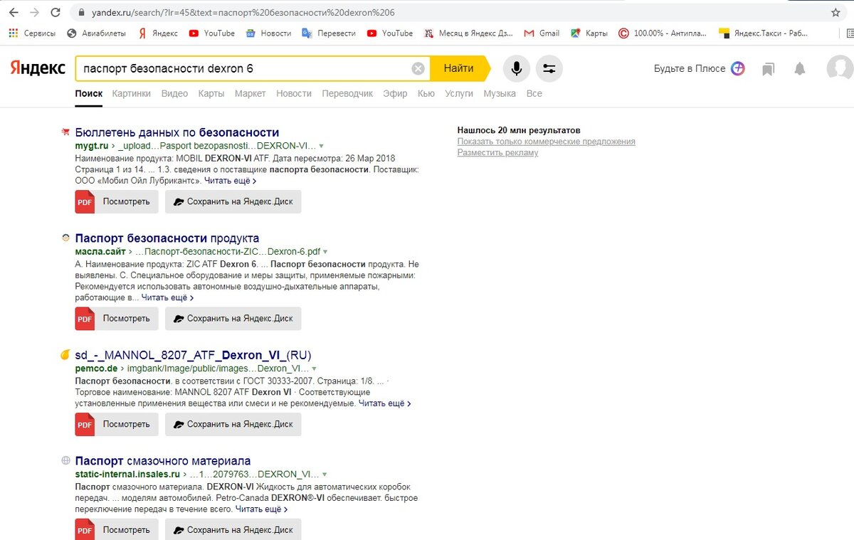The width and height of the screenshot is (854, 540).
Task: Open the first YouTube bookmark
Action: point(212,33)
